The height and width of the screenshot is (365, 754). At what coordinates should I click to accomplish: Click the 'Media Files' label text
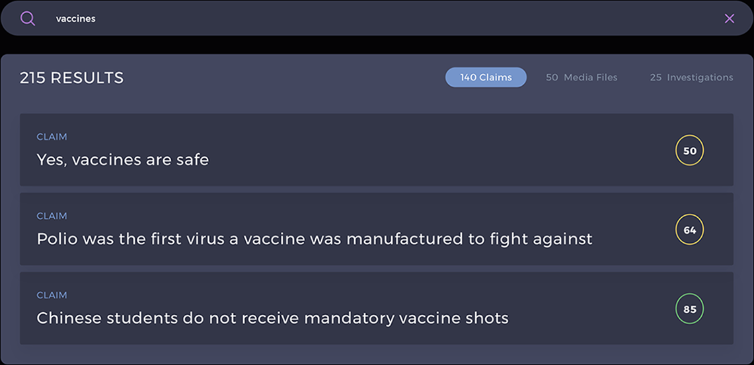pyautogui.click(x=591, y=77)
